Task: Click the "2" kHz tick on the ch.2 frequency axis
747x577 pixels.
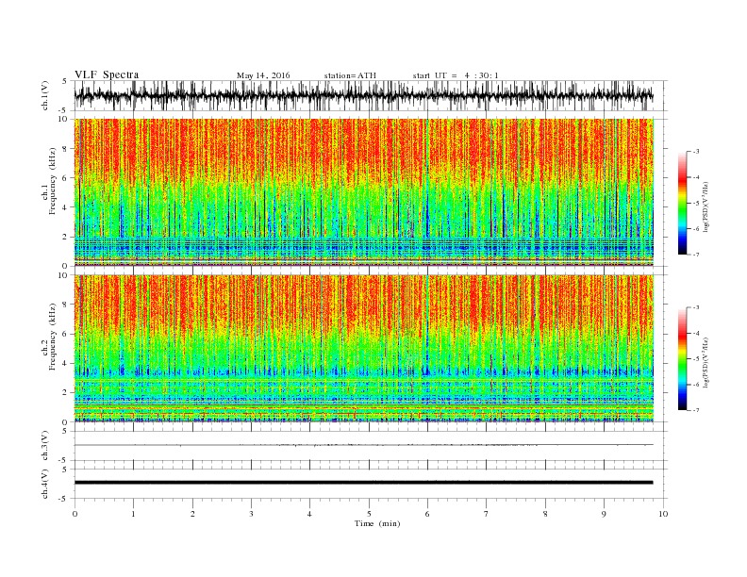Action: point(66,393)
